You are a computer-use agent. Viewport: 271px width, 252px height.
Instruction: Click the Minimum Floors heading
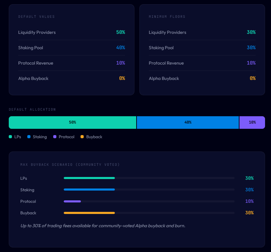tap(167, 17)
